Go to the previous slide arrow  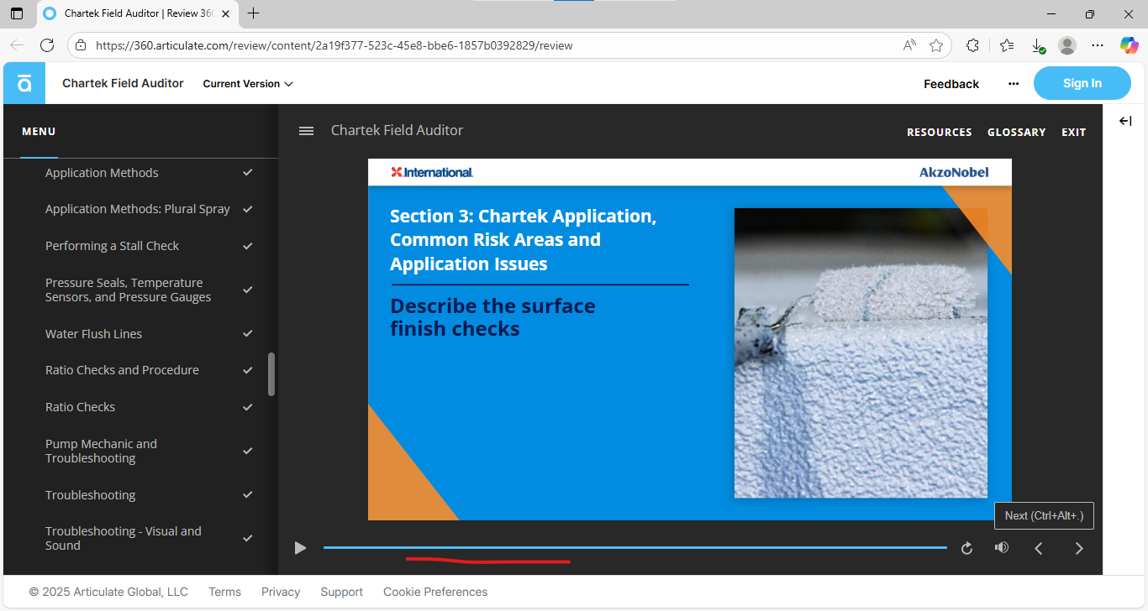[x=1039, y=548]
